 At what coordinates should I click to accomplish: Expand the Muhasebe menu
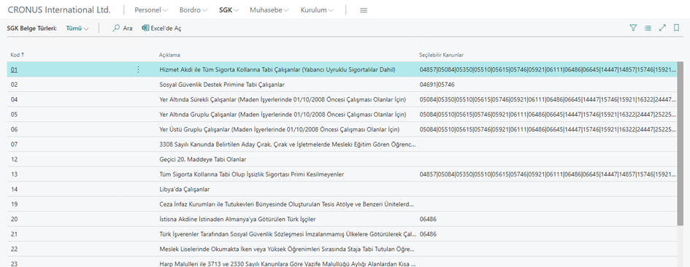tap(269, 10)
